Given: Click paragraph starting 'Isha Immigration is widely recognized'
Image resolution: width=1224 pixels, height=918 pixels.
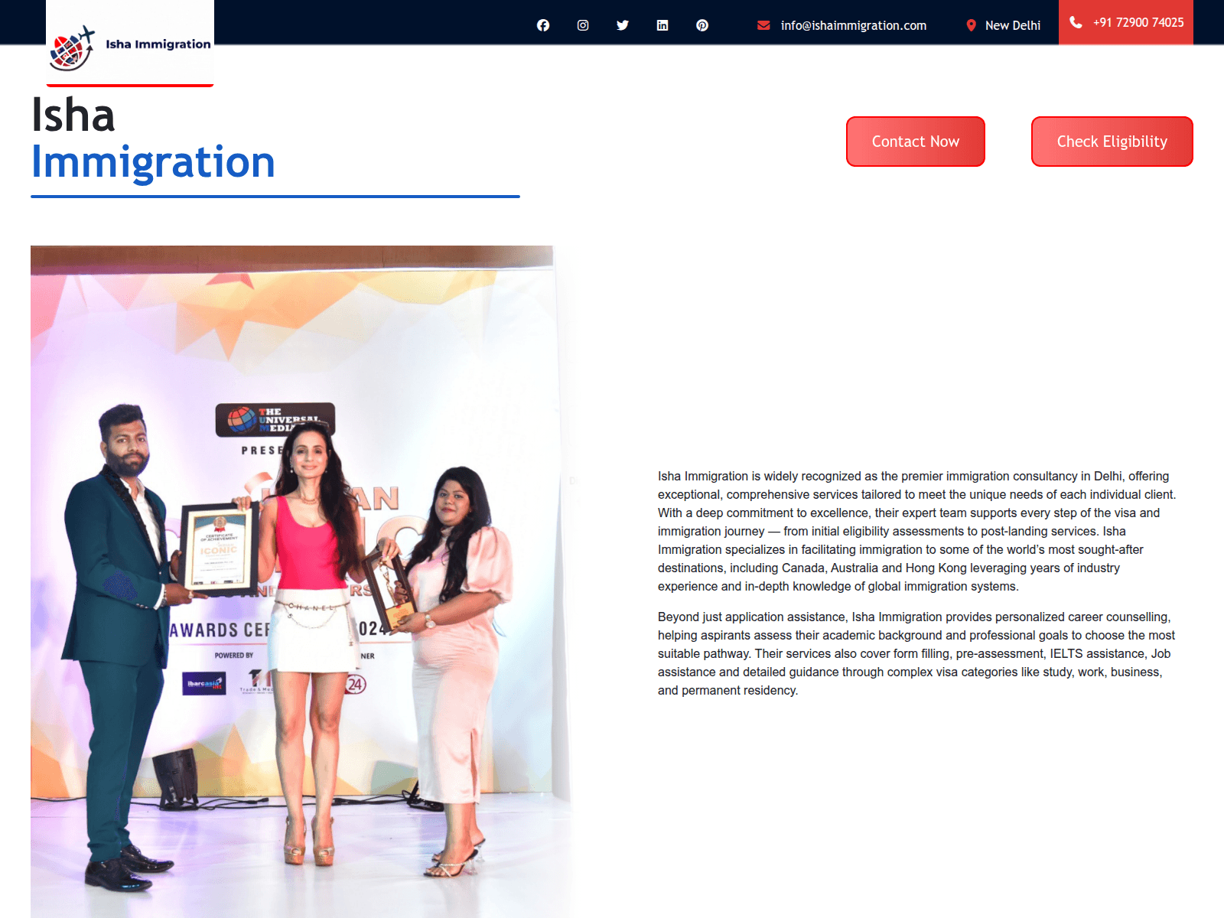Looking at the screenshot, I should click(917, 531).
